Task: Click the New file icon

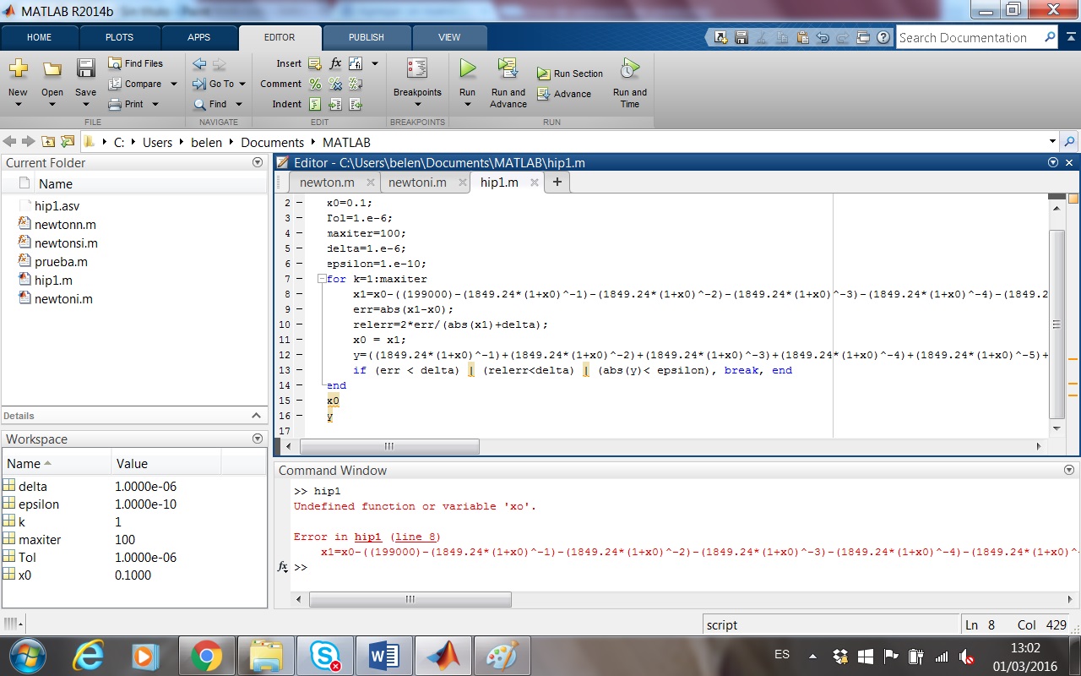Action: (18, 69)
